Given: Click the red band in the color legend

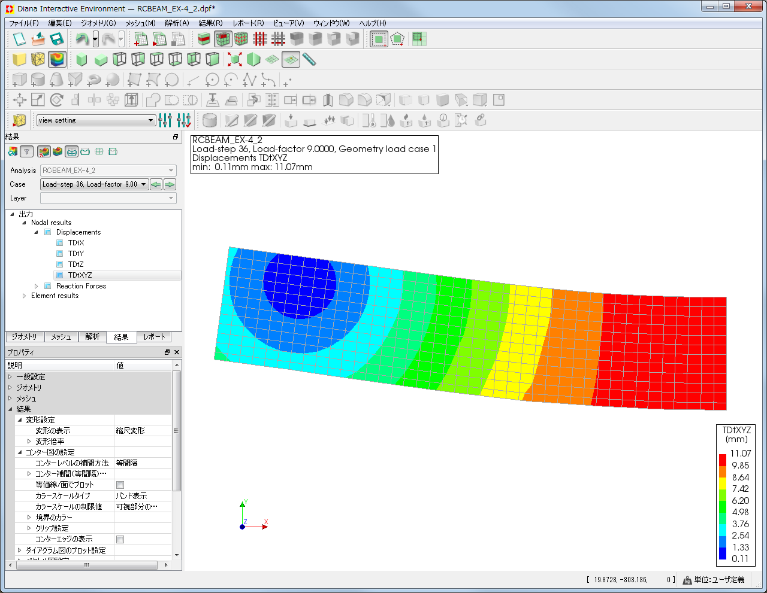Looking at the screenshot, I should point(723,460).
